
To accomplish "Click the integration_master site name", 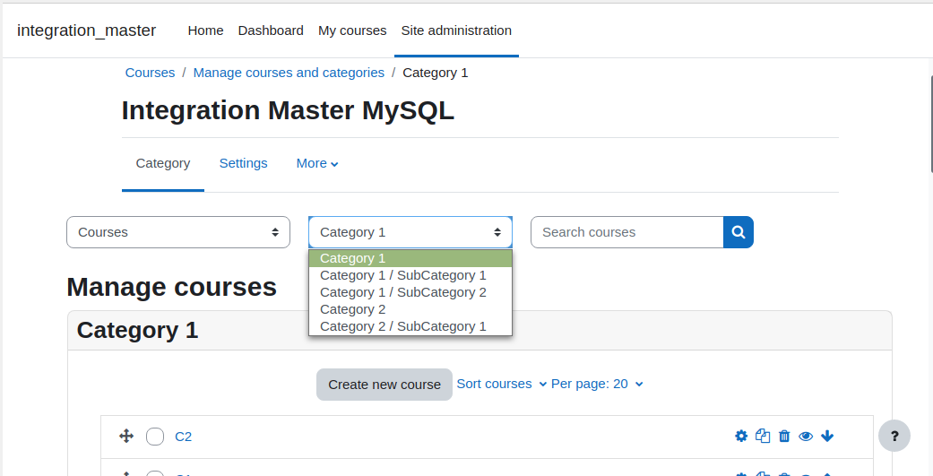I will click(86, 30).
